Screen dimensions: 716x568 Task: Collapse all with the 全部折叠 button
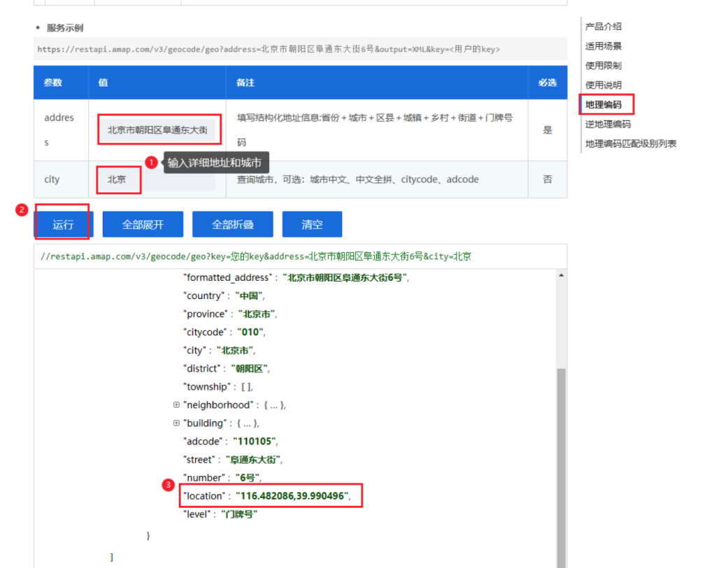pyautogui.click(x=233, y=224)
